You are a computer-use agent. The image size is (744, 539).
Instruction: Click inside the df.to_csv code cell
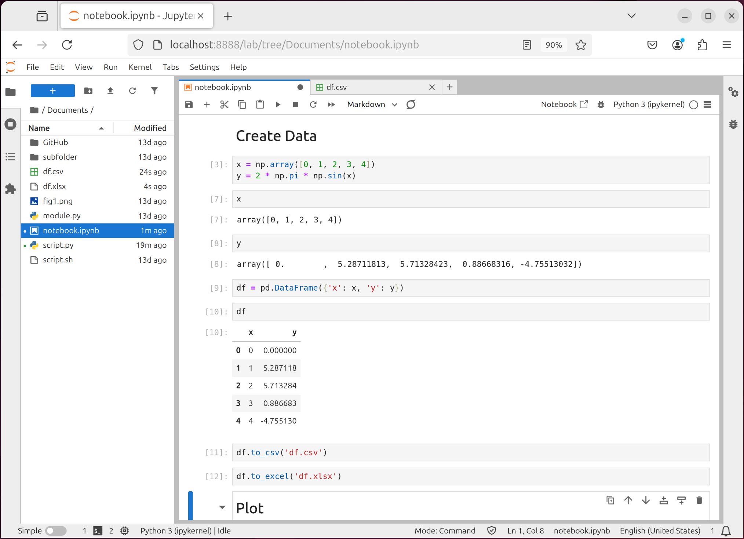pos(471,452)
